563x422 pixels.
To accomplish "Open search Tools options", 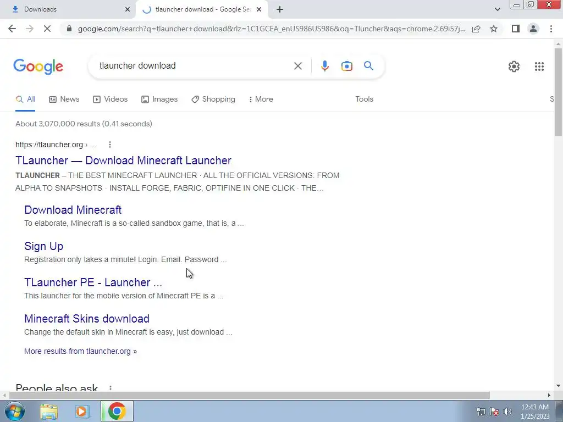I will tap(364, 99).
